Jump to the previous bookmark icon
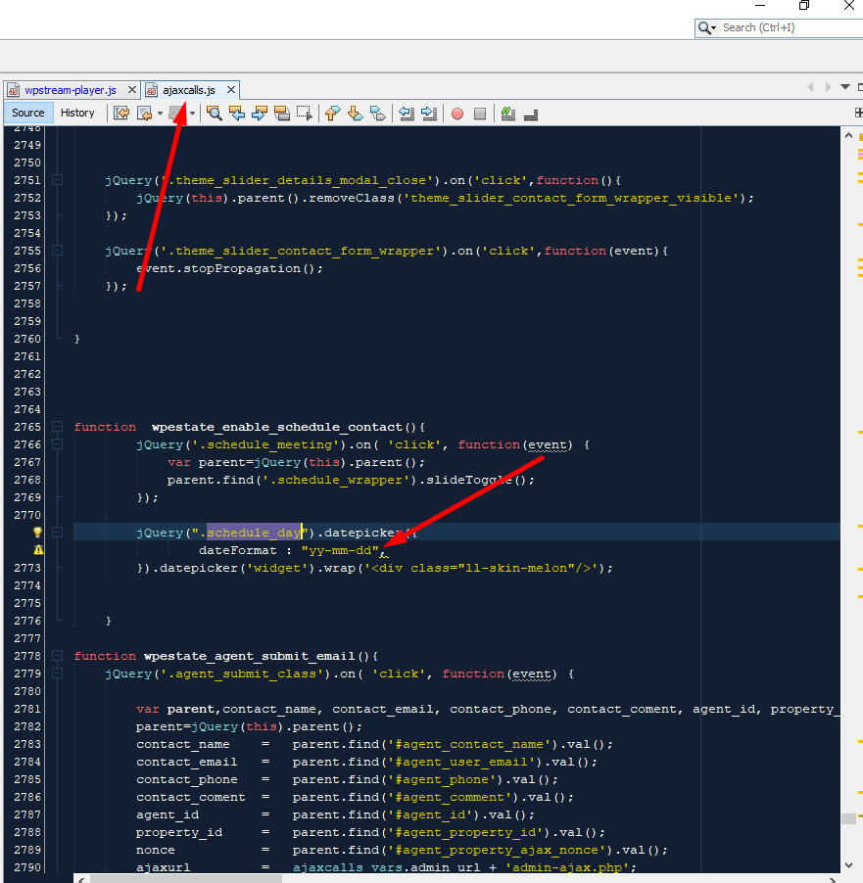This screenshot has width=863, height=883. [x=332, y=114]
